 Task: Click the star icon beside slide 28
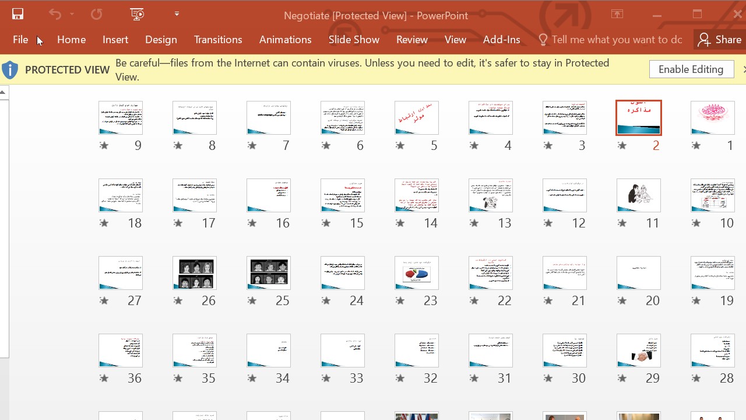pyautogui.click(x=696, y=379)
